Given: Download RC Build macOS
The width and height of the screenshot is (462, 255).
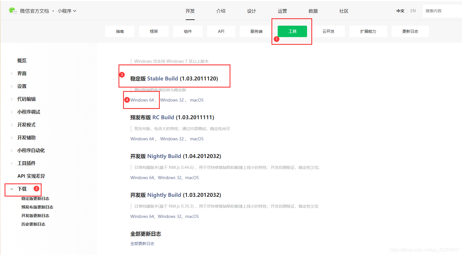Looking at the screenshot, I should point(197,139).
